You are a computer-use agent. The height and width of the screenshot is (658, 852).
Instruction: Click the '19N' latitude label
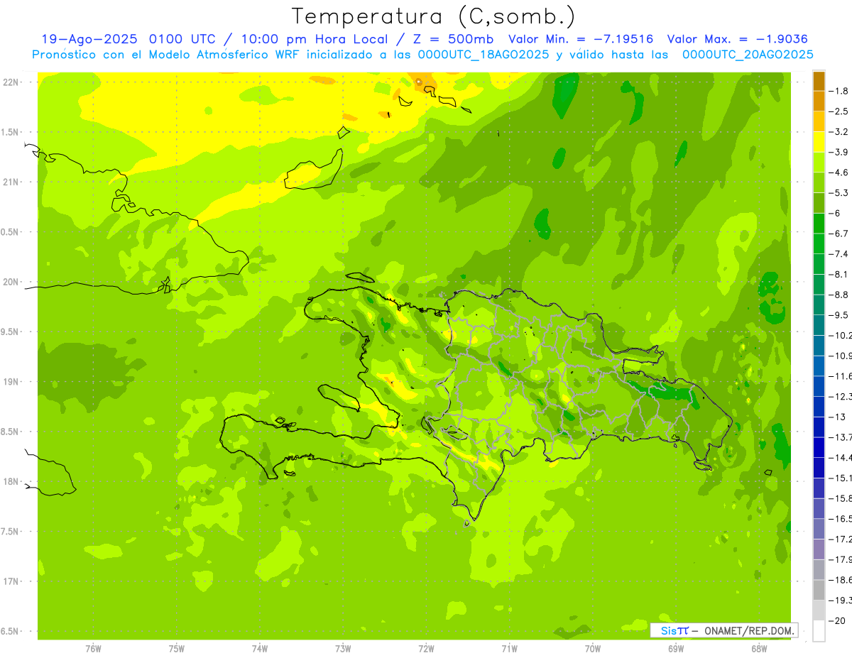pyautogui.click(x=11, y=382)
